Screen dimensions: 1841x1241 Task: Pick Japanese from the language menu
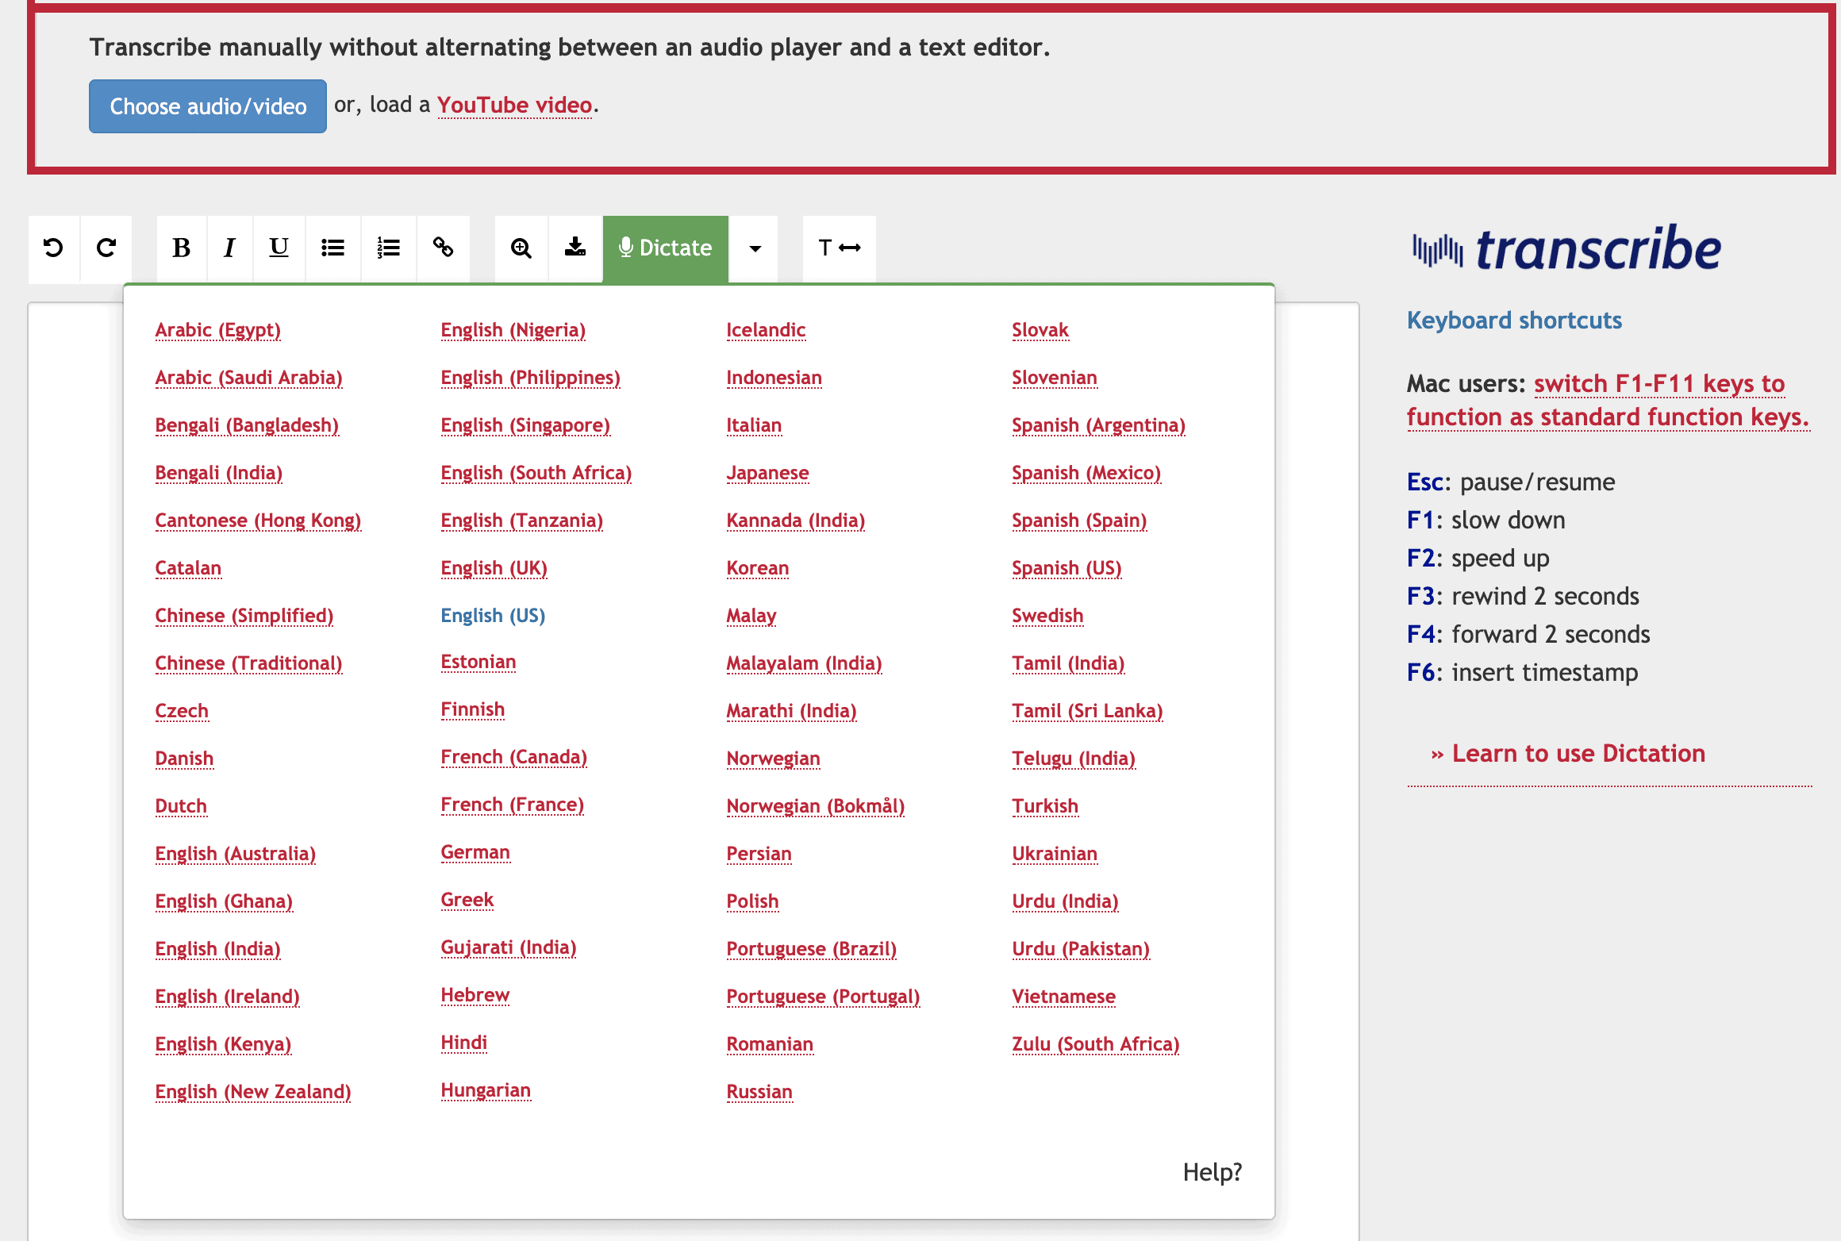[767, 473]
